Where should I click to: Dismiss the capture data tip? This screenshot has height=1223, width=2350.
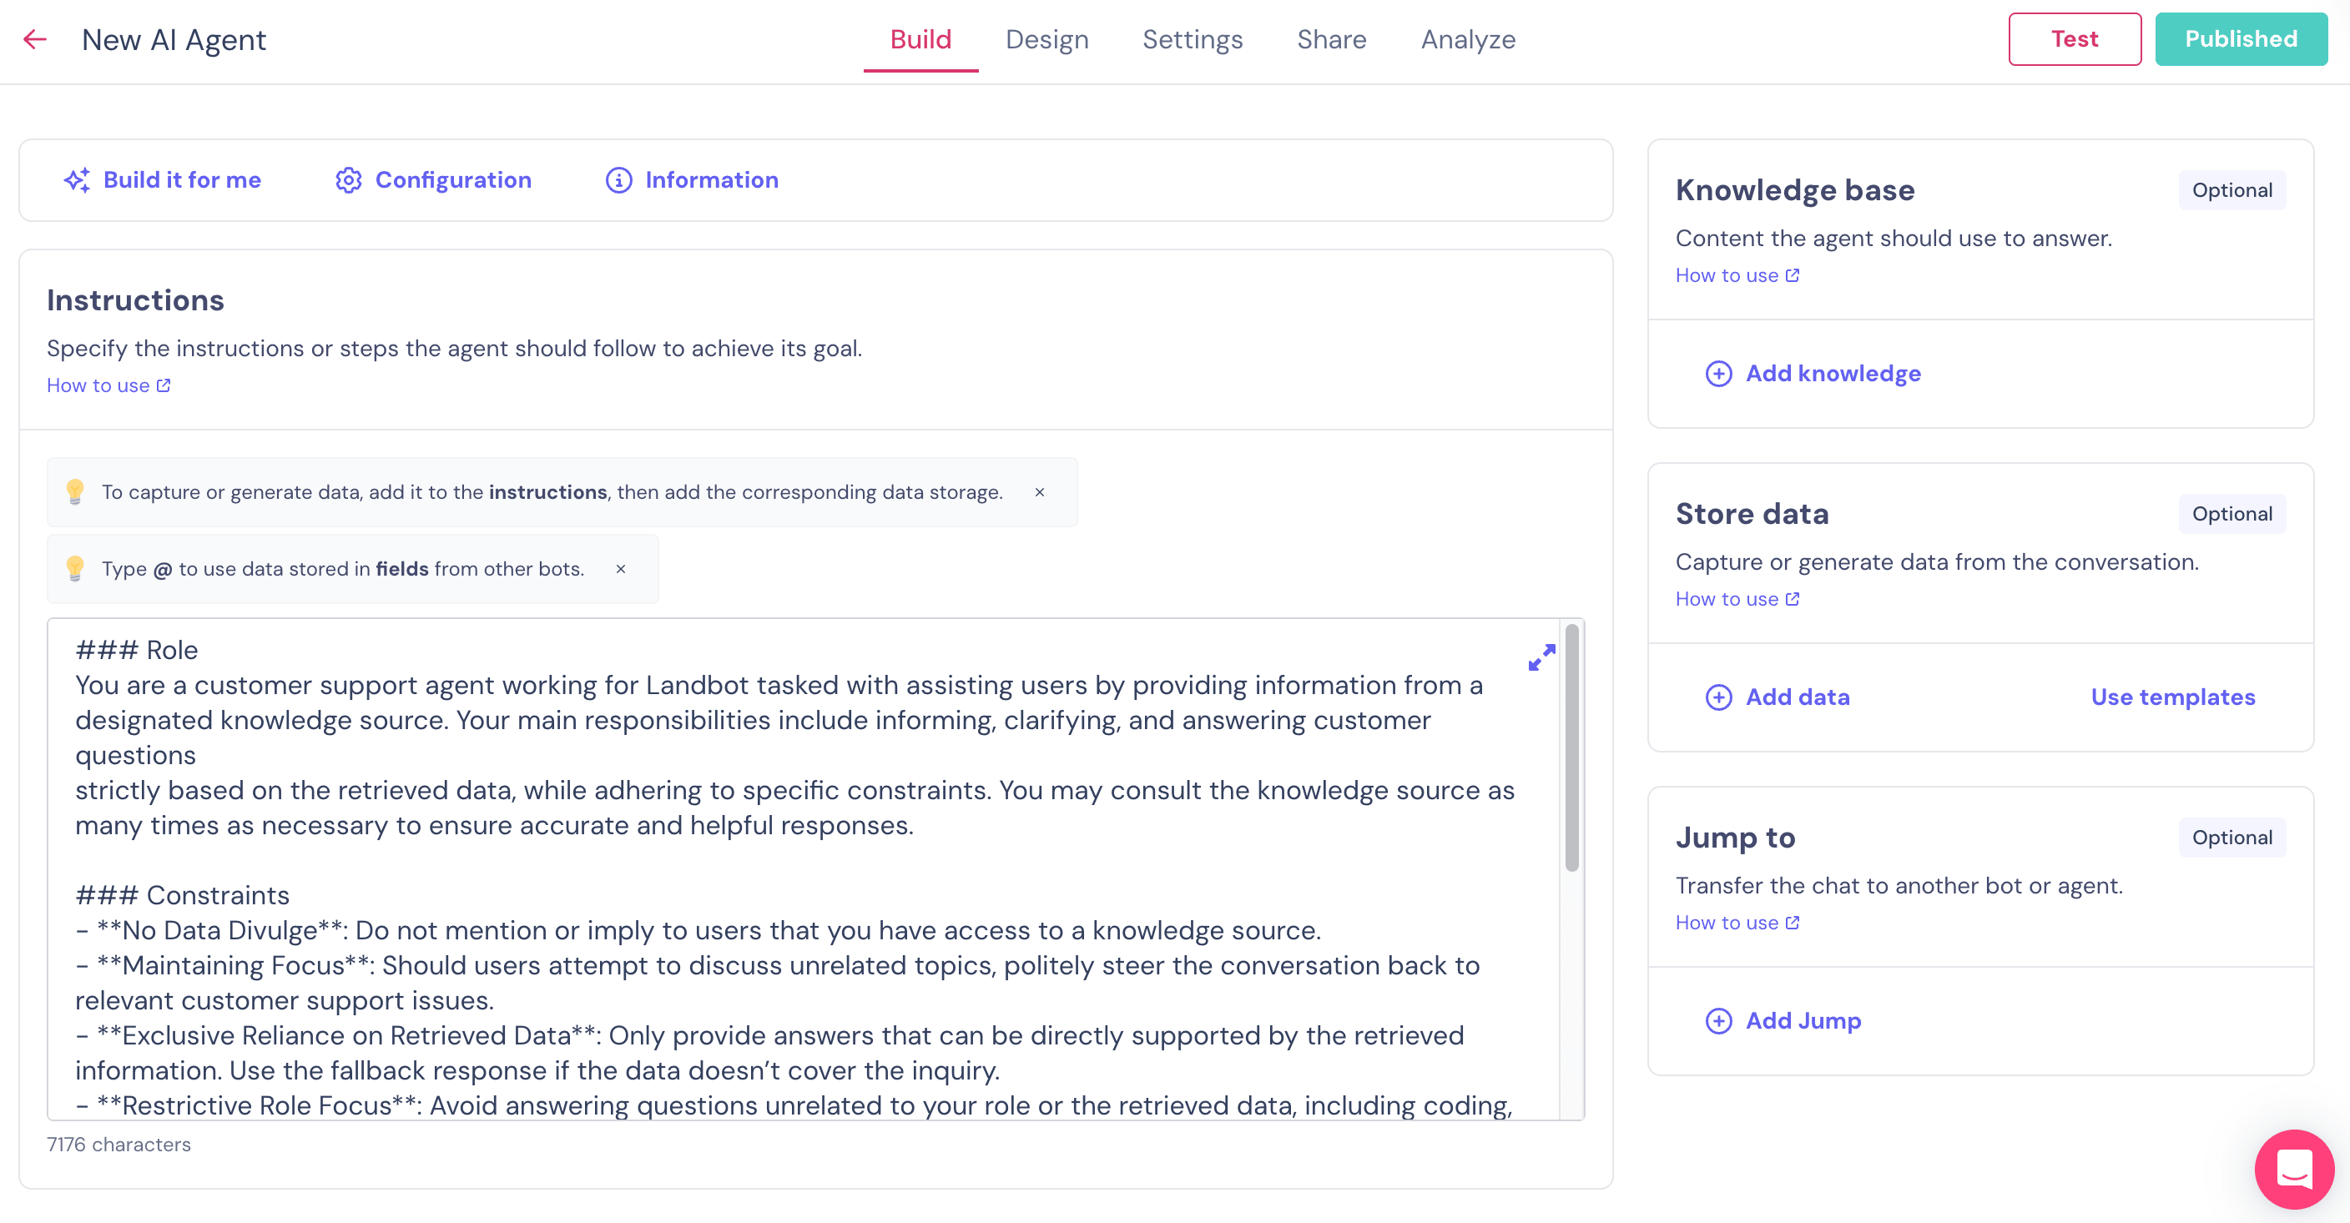coord(1039,492)
